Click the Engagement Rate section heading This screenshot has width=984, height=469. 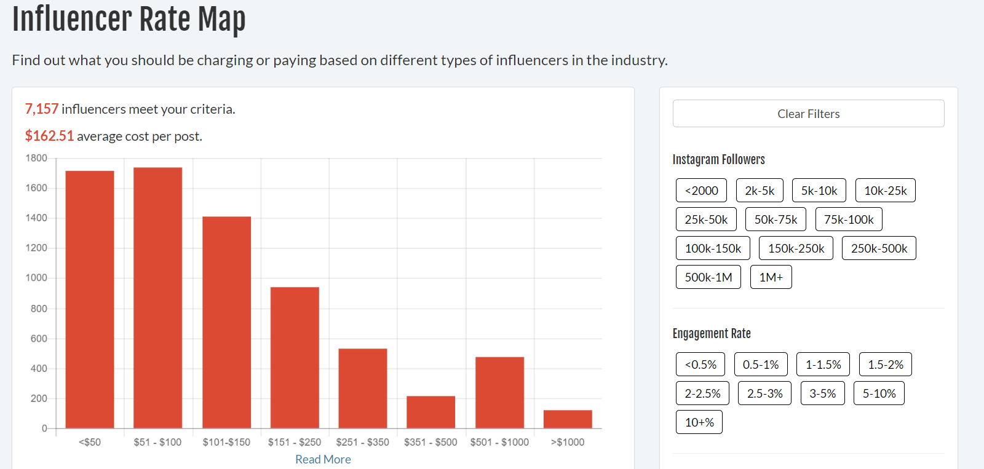712,334
